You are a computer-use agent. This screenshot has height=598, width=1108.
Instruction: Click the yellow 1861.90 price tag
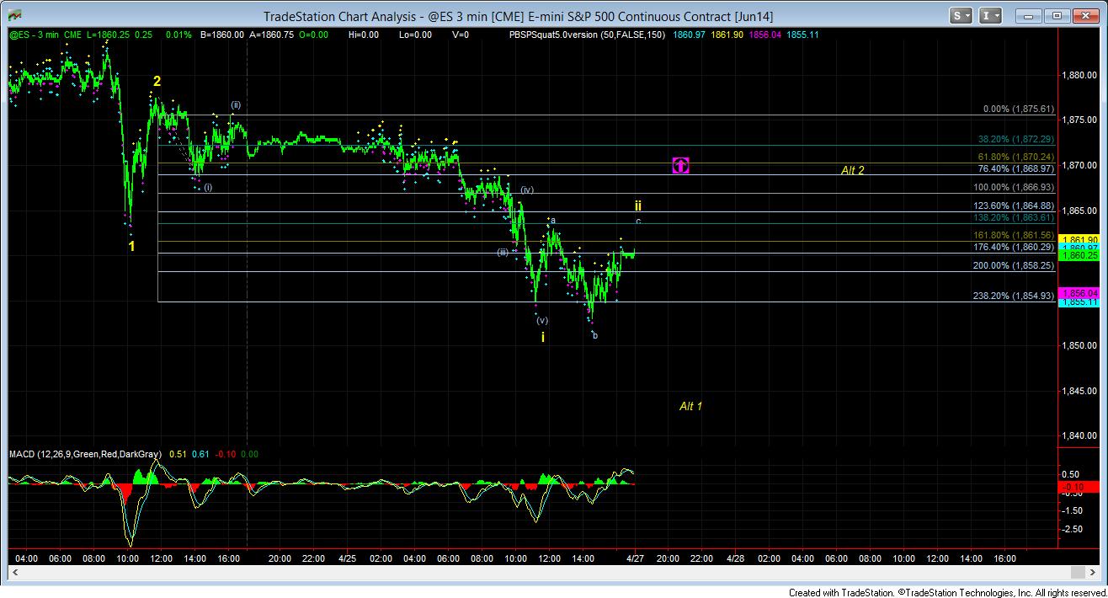click(x=1078, y=240)
